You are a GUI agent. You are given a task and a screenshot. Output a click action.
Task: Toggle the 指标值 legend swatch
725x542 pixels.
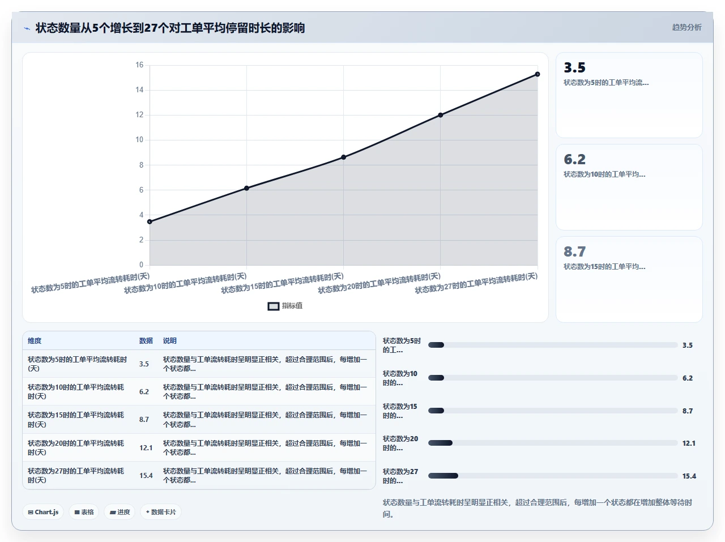274,306
